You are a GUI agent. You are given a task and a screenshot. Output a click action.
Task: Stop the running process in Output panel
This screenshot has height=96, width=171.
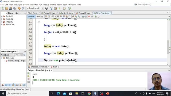pos(29,79)
